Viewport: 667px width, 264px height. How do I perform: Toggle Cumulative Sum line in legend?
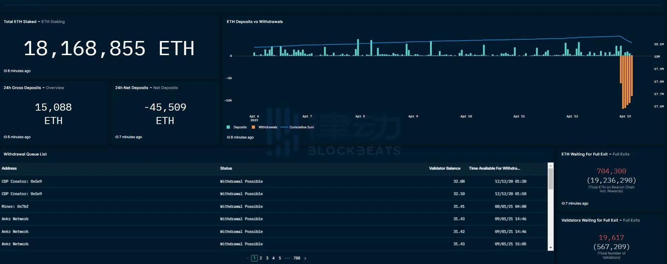[298, 127]
